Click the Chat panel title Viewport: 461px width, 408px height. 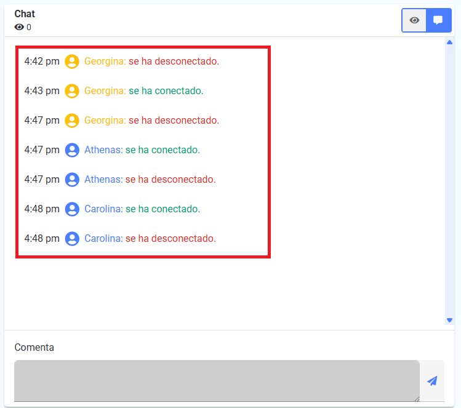pos(25,14)
